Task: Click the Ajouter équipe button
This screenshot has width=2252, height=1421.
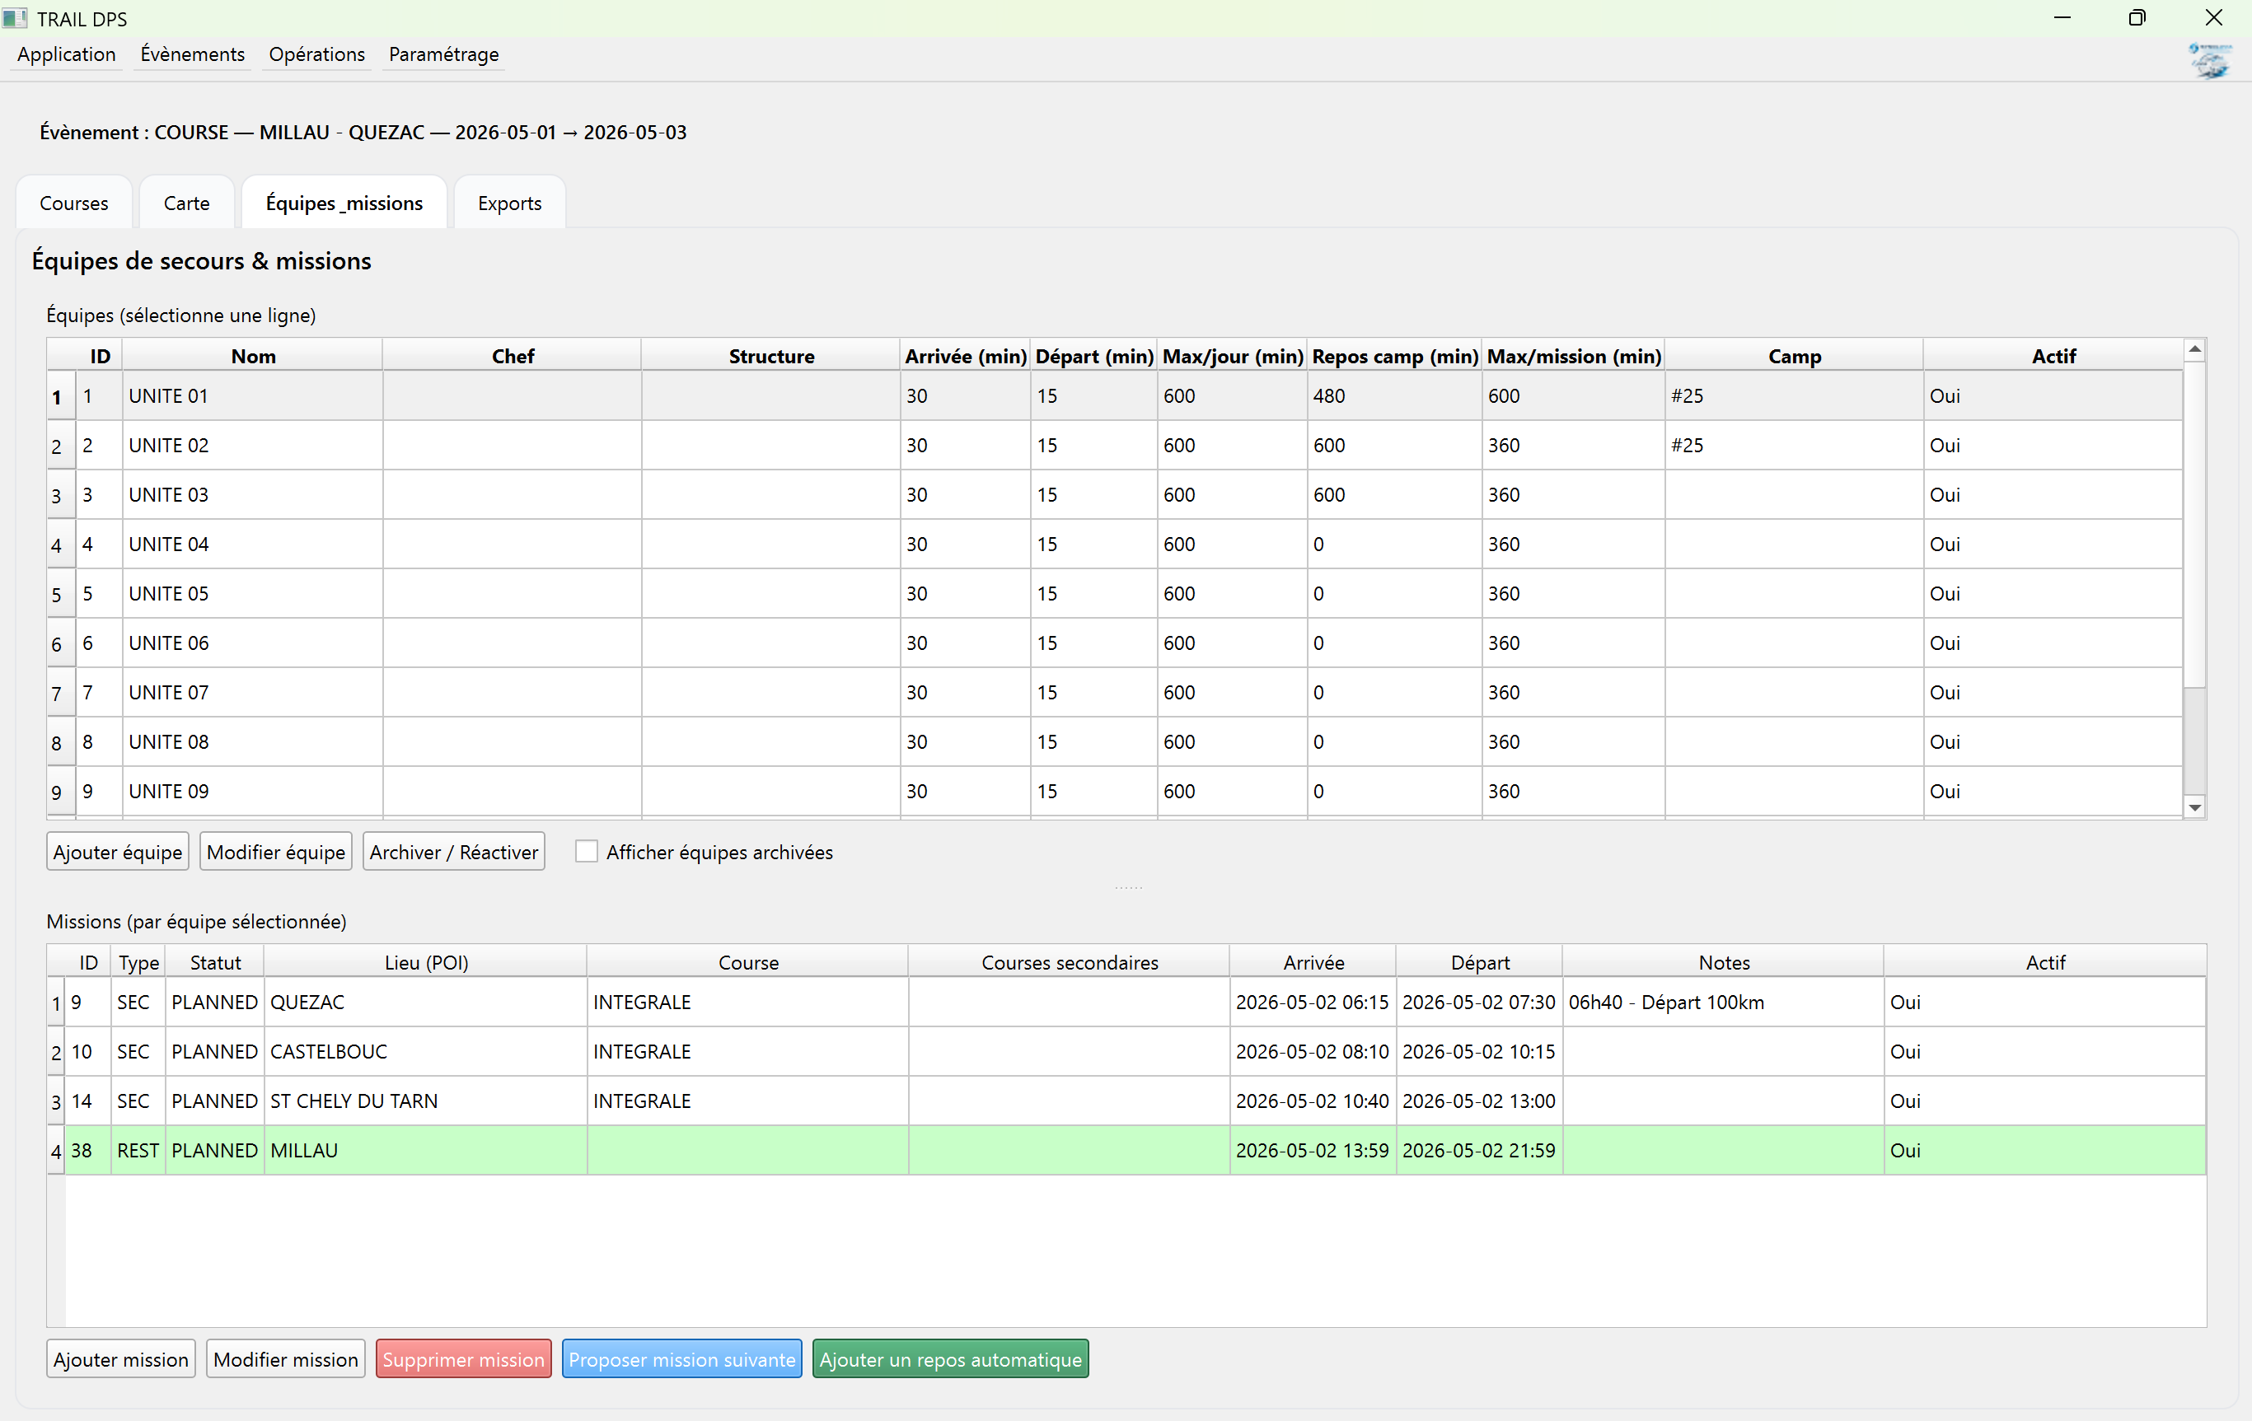Action: point(118,852)
